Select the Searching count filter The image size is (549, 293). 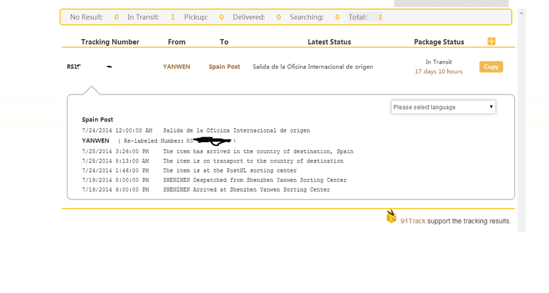click(314, 17)
